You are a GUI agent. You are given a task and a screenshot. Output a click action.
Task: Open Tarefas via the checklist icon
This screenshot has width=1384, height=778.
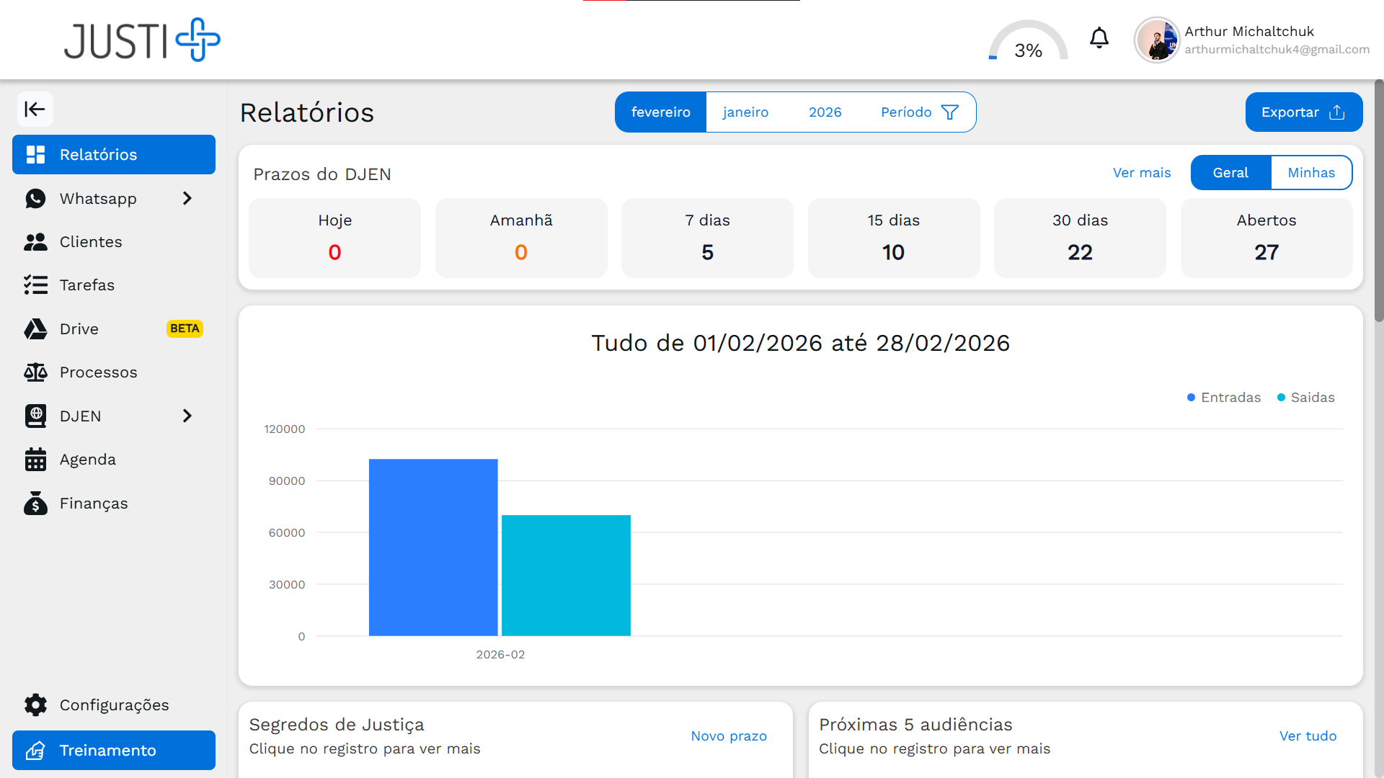pyautogui.click(x=36, y=285)
